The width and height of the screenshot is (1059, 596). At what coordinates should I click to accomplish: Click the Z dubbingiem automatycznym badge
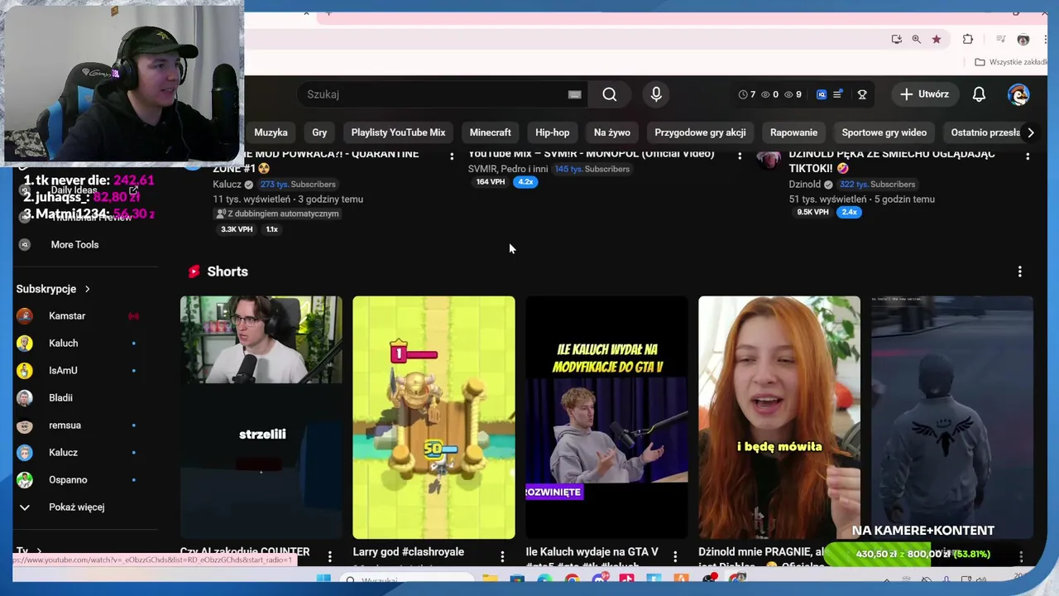click(277, 214)
